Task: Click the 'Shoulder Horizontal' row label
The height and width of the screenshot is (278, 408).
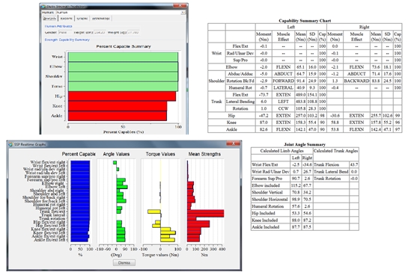Action: [x=270, y=200]
